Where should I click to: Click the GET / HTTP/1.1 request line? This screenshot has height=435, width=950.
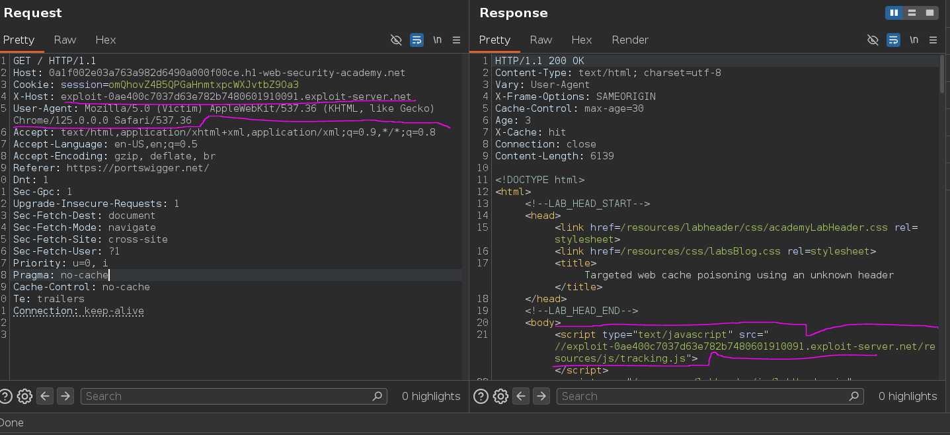coord(55,61)
